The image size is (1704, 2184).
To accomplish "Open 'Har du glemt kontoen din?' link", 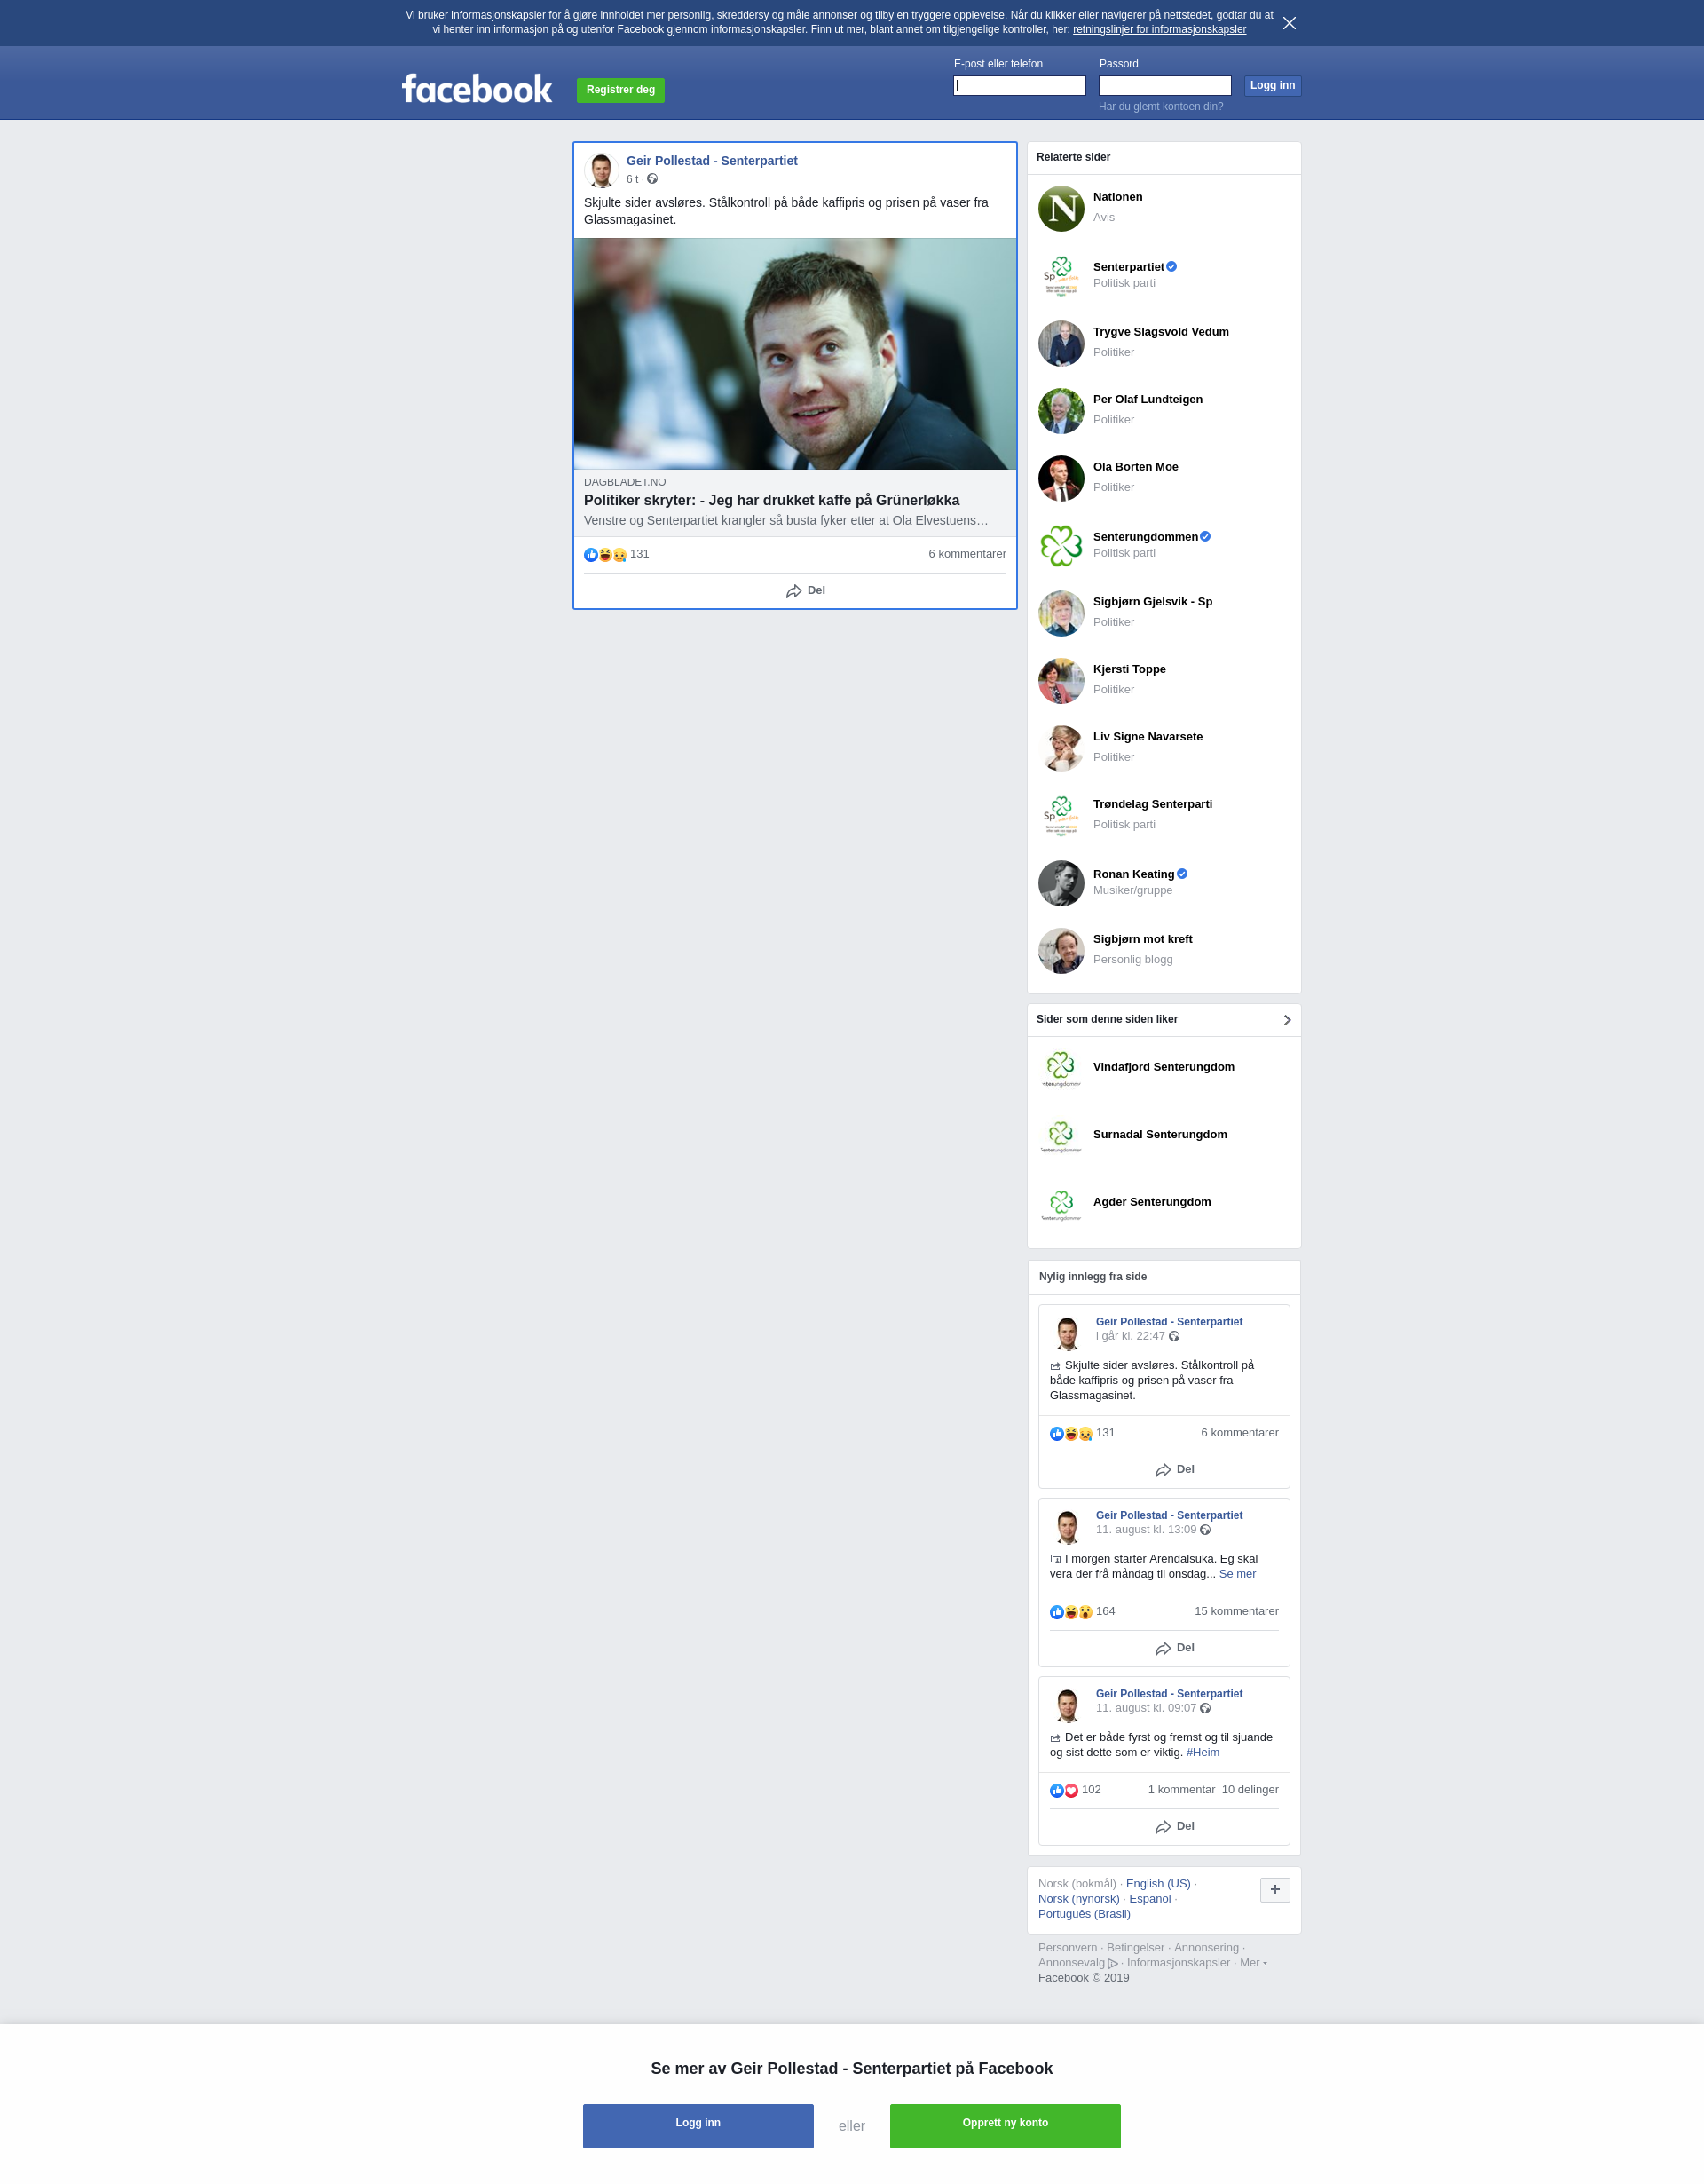I will click(1160, 107).
